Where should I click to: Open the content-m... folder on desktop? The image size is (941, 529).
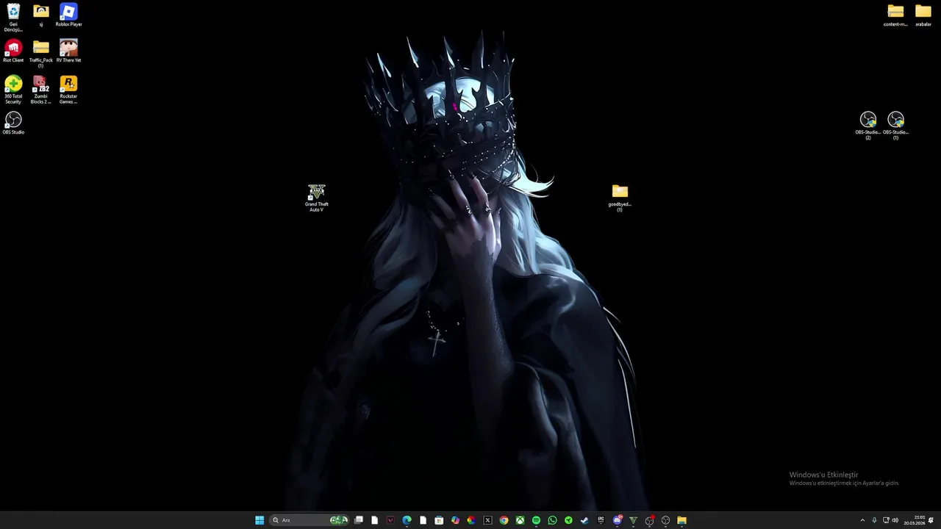point(895,15)
